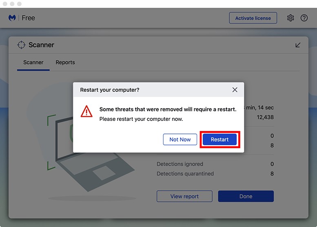Click the red warning triangle icon
Screen dimensions: 317x227
coord(86,111)
